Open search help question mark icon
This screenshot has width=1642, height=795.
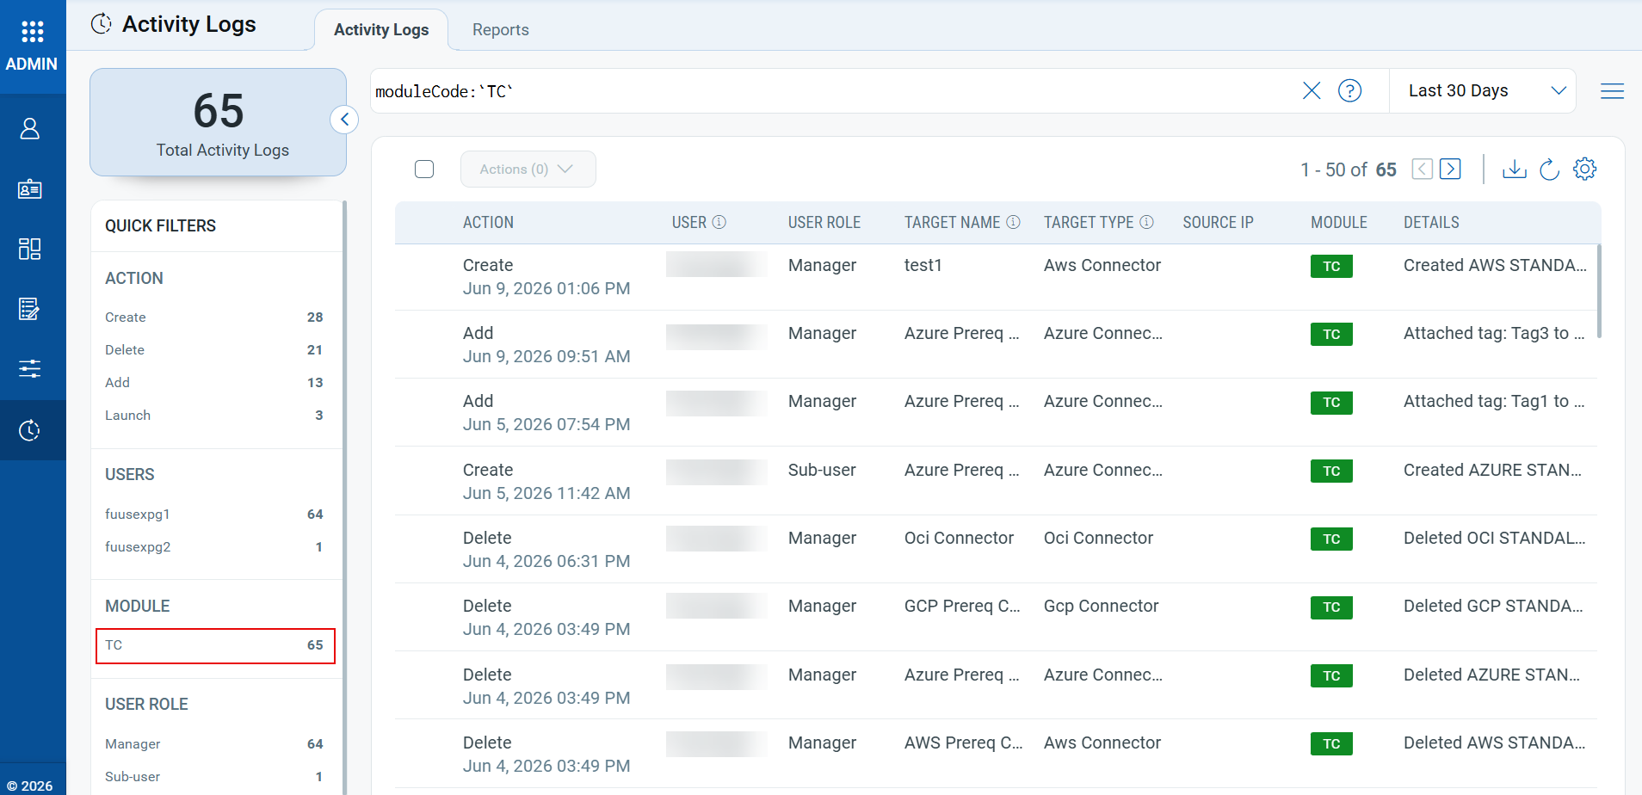tap(1350, 90)
